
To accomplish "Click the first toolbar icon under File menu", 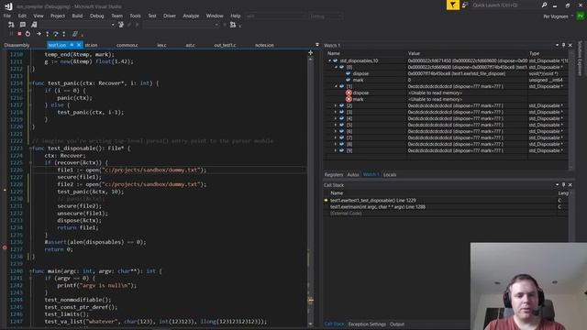I will (x=11, y=25).
